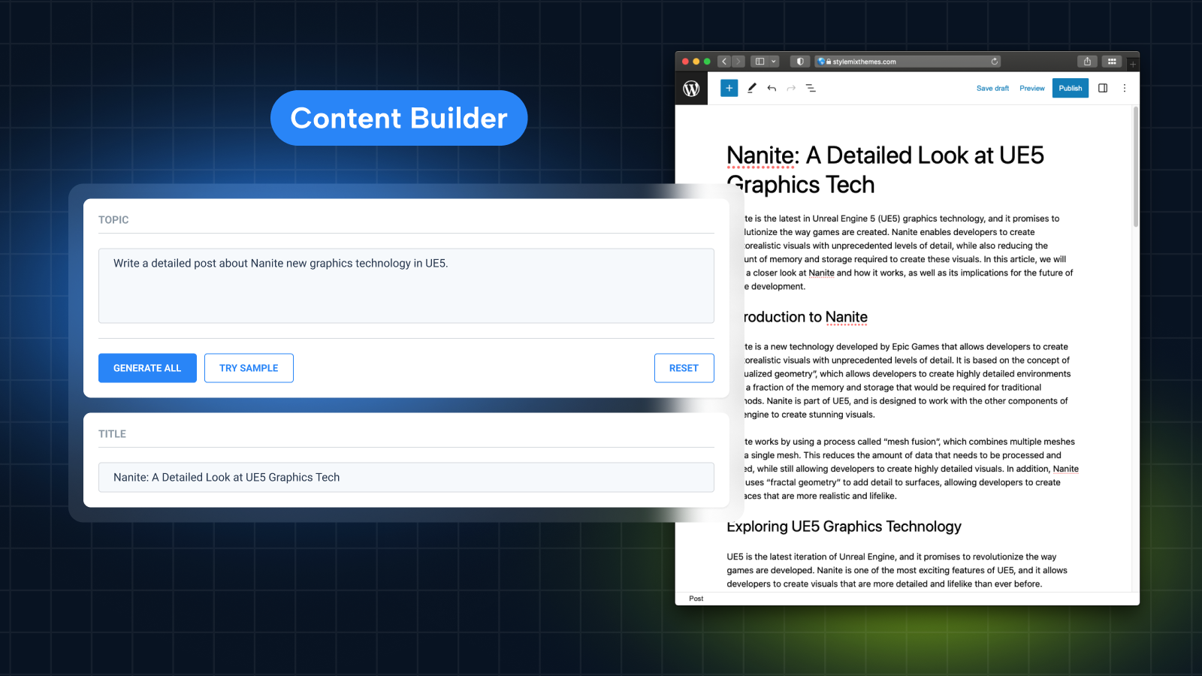Viewport: 1202px width, 676px height.
Task: Show the Safari sidebar
Action: [760, 62]
